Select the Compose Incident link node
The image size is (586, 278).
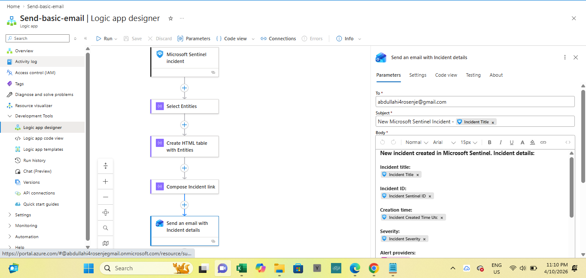pyautogui.click(x=185, y=187)
